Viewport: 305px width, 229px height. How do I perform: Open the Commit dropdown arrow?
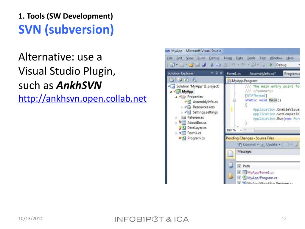click(258, 145)
